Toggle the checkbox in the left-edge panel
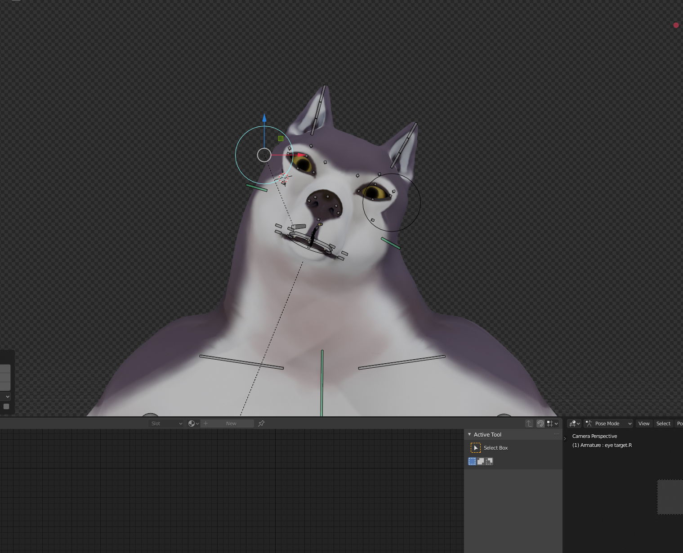The height and width of the screenshot is (553, 683). click(6, 406)
